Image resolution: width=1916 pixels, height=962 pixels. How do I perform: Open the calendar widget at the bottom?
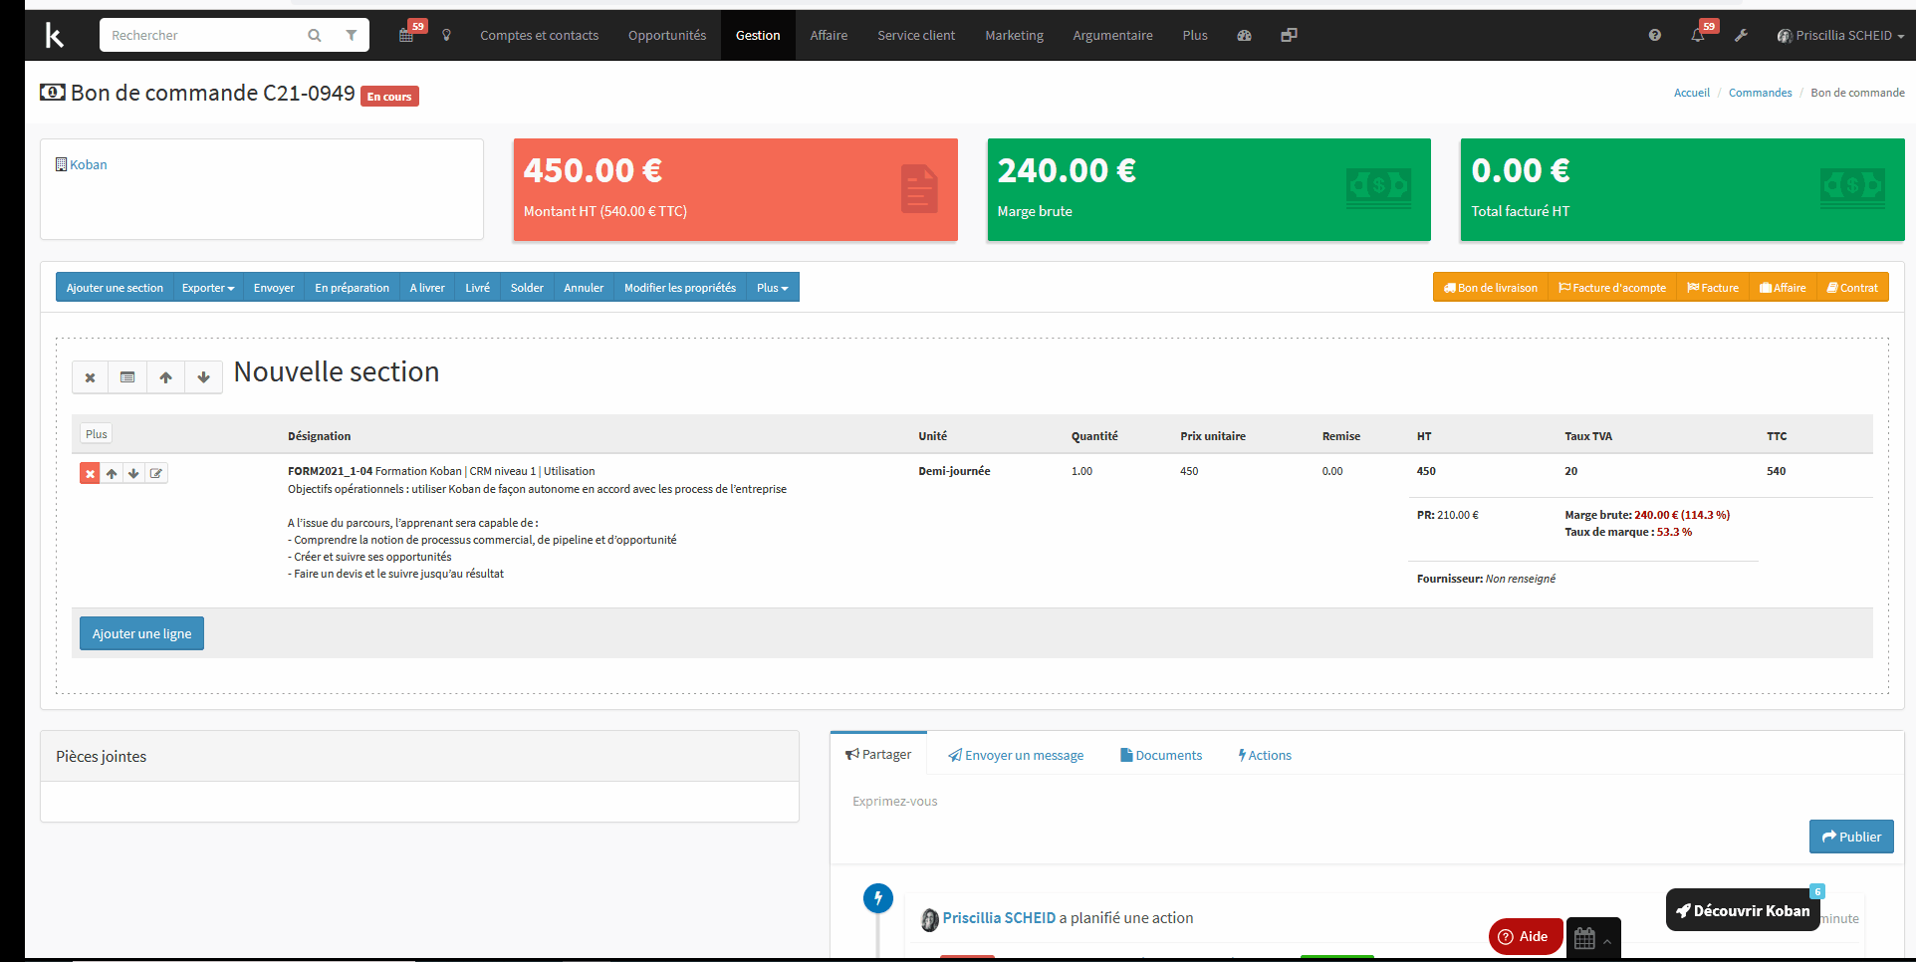point(1584,937)
